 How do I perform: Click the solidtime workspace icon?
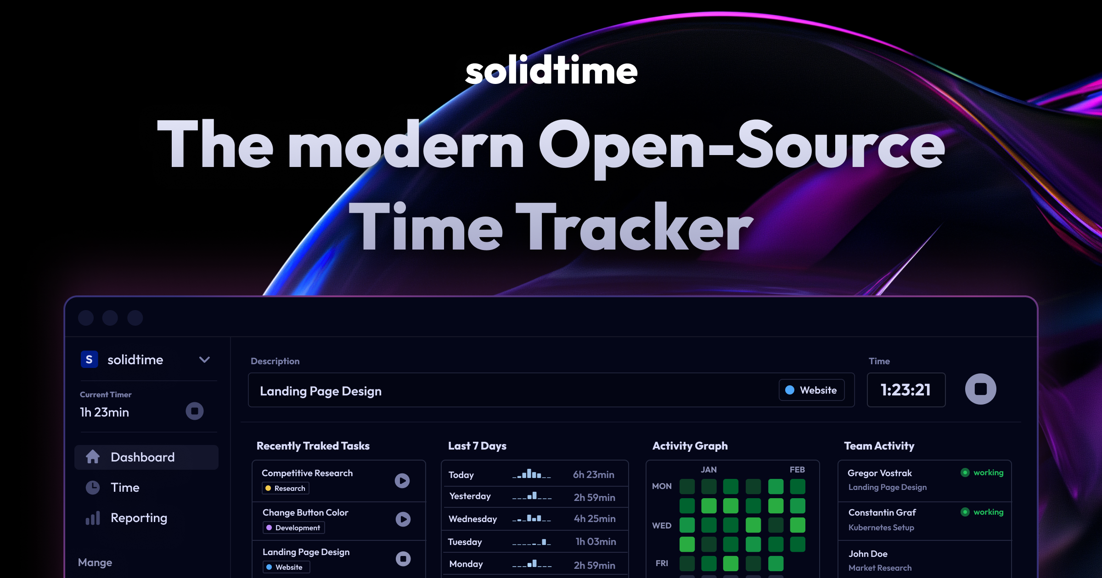88,359
